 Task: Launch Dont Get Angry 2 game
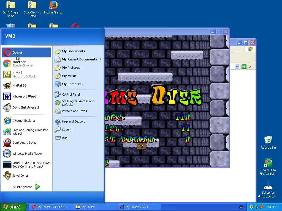[26, 107]
